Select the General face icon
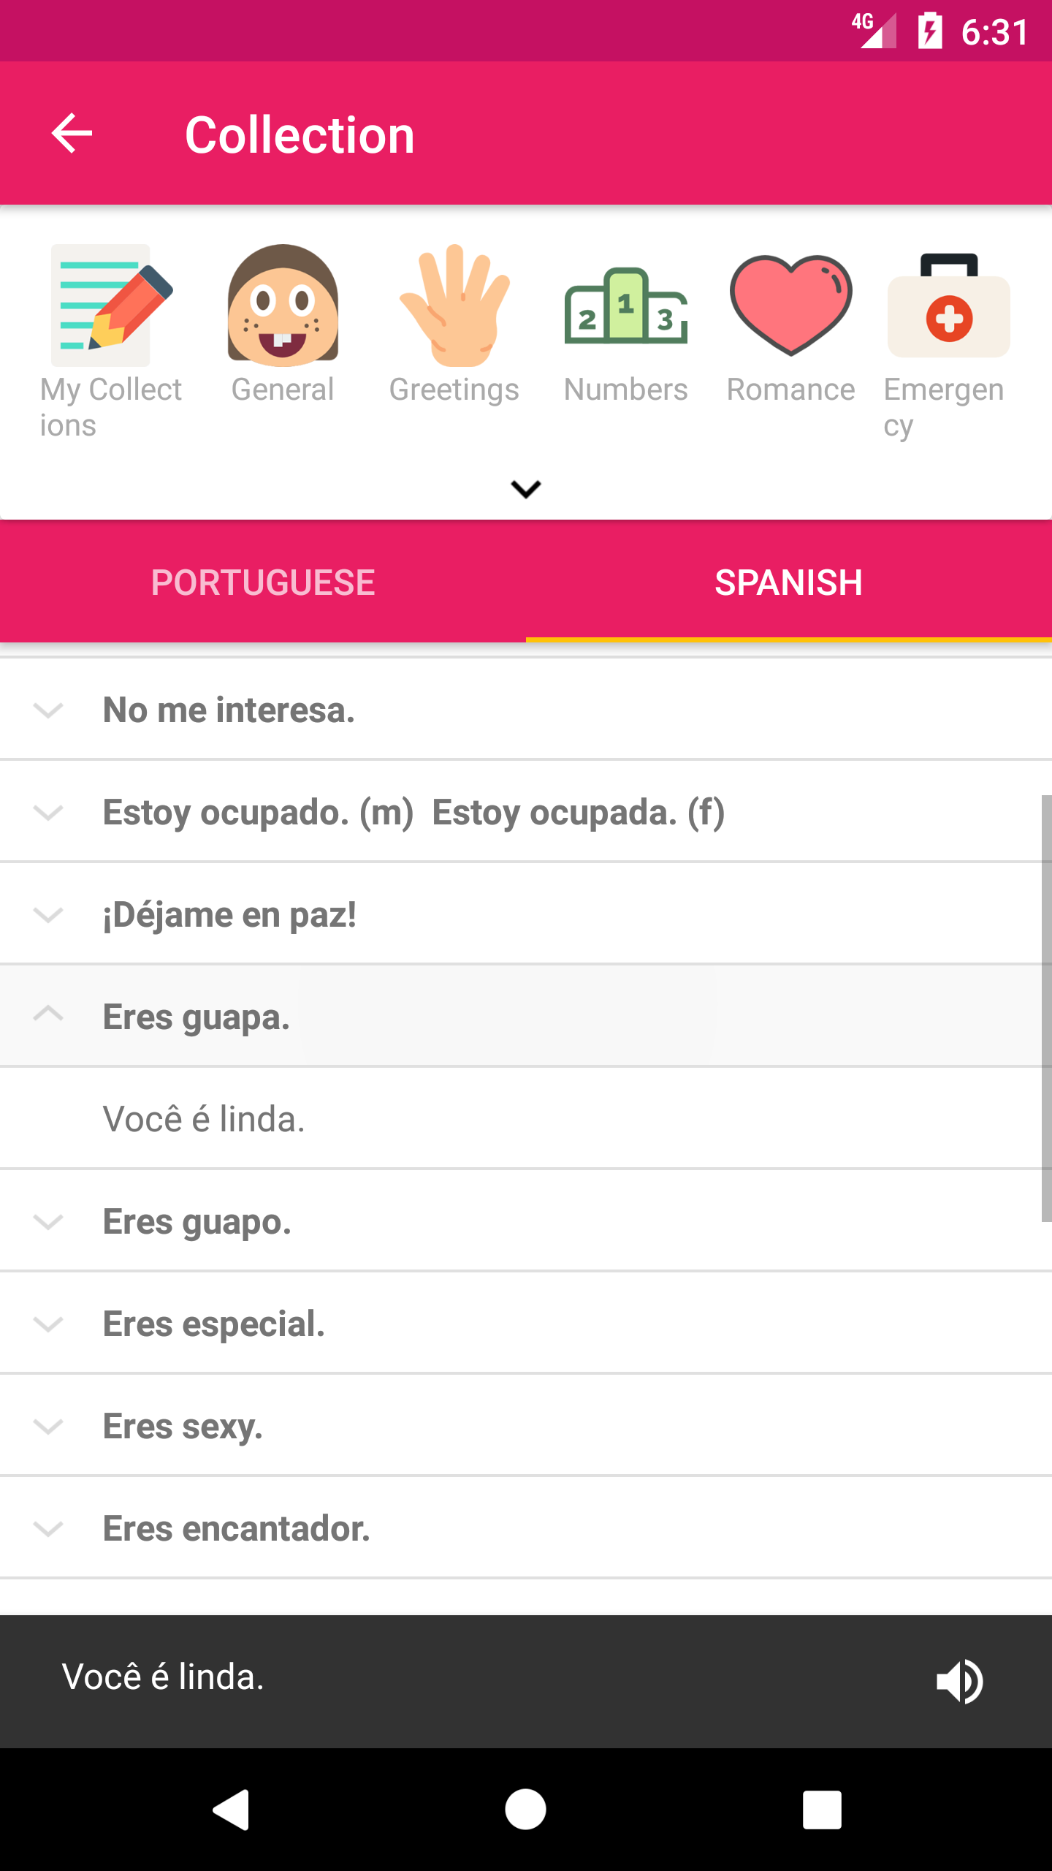Screen dimensions: 1052x1871 tap(283, 305)
